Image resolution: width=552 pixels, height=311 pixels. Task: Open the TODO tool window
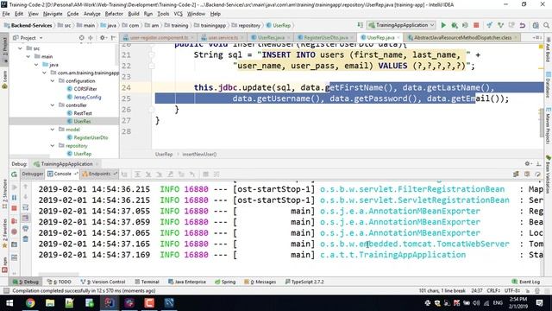click(60, 282)
